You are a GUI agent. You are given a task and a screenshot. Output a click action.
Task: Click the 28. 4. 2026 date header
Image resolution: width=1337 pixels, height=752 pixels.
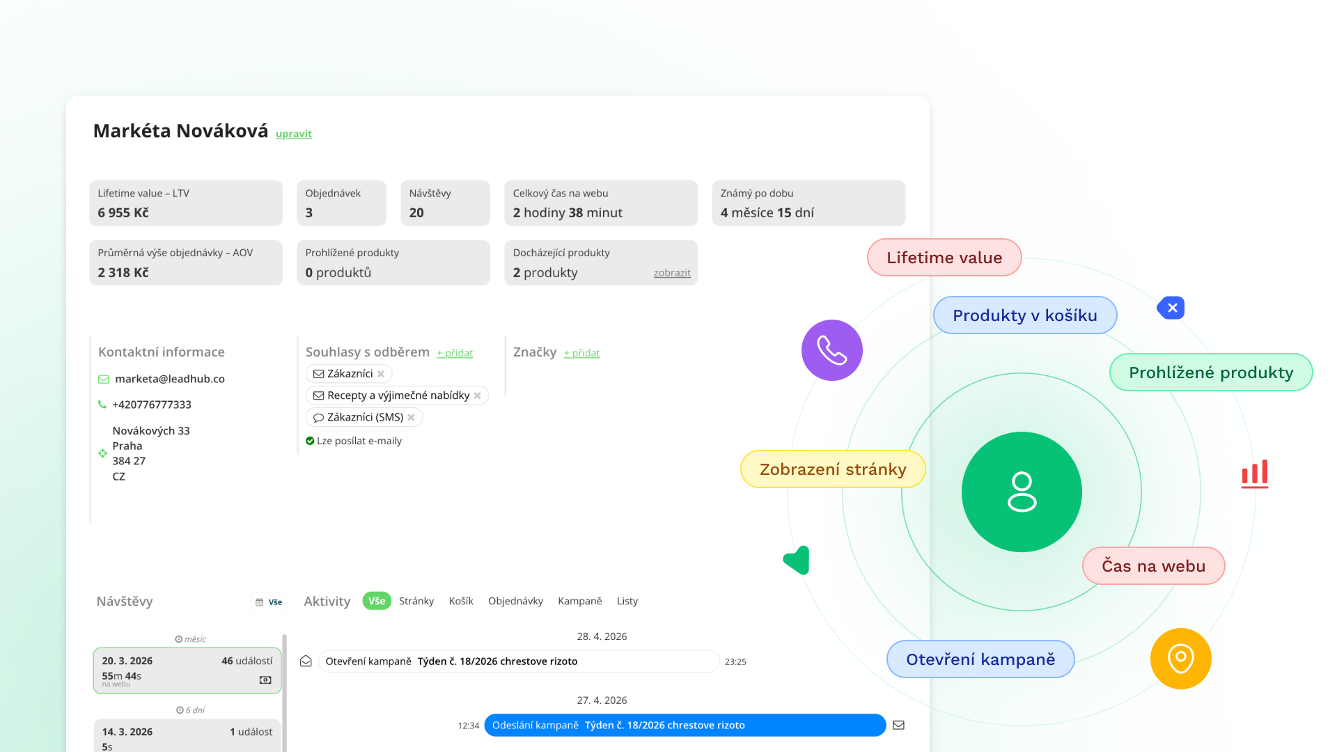pos(602,636)
